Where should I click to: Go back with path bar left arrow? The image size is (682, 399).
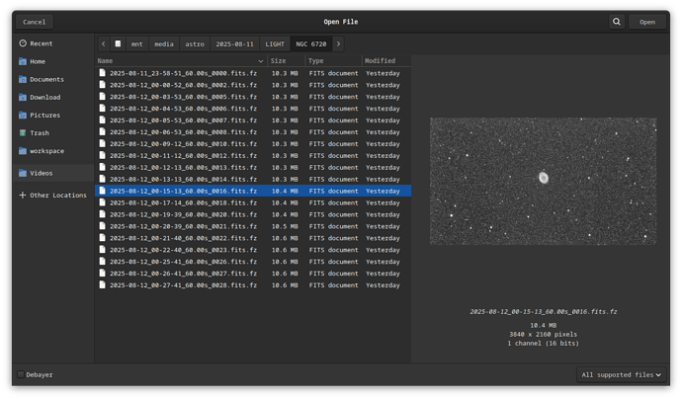104,43
